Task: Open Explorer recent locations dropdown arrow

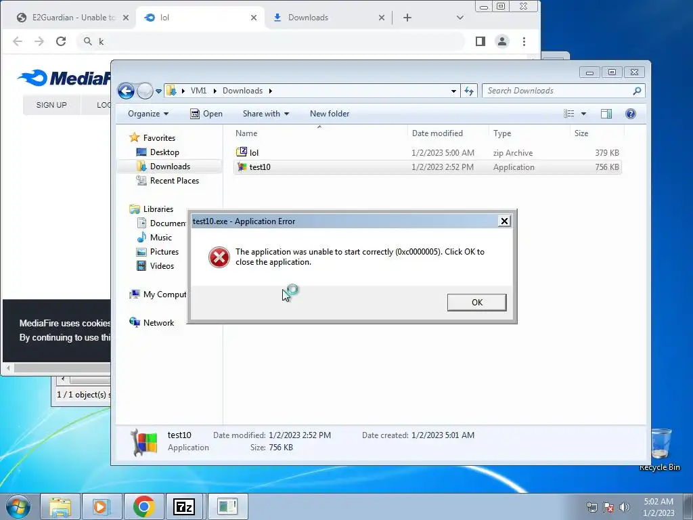Action: 158,91
